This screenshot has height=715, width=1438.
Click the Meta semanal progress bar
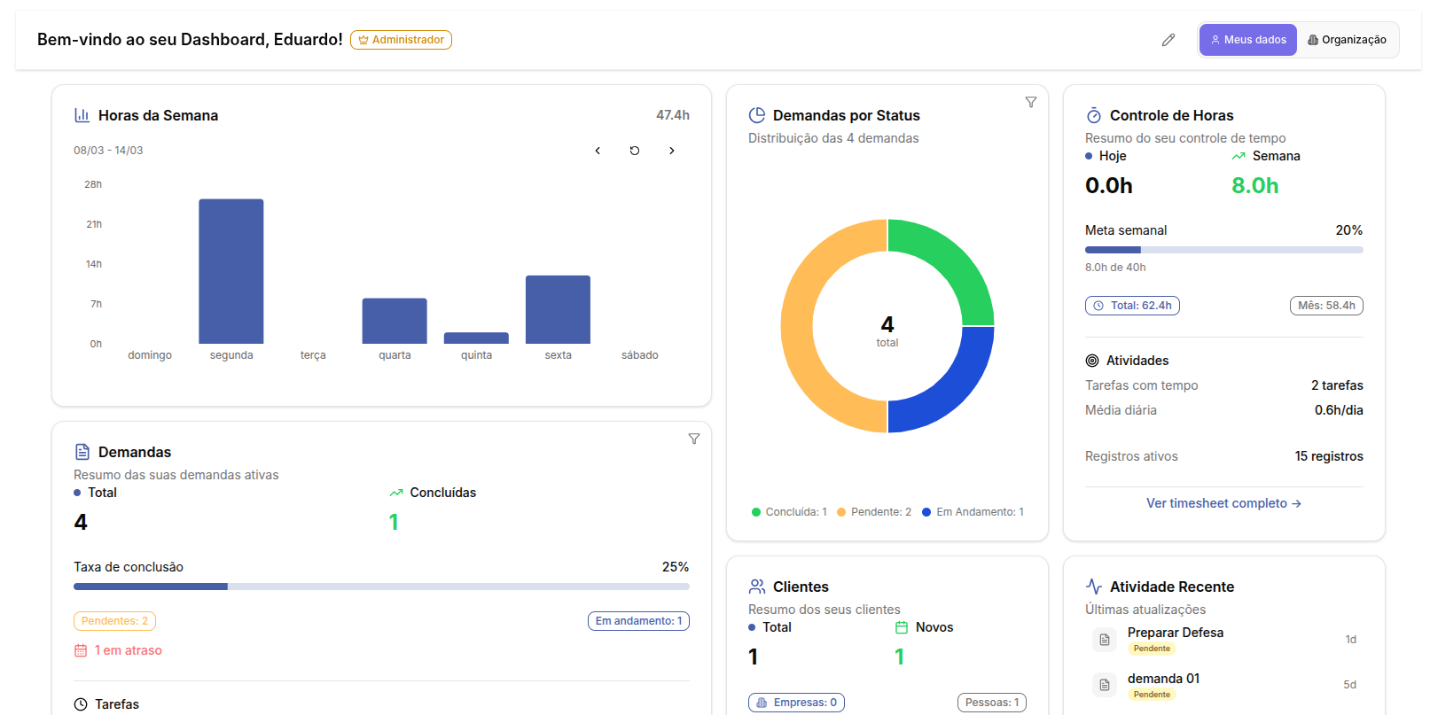(x=1223, y=250)
